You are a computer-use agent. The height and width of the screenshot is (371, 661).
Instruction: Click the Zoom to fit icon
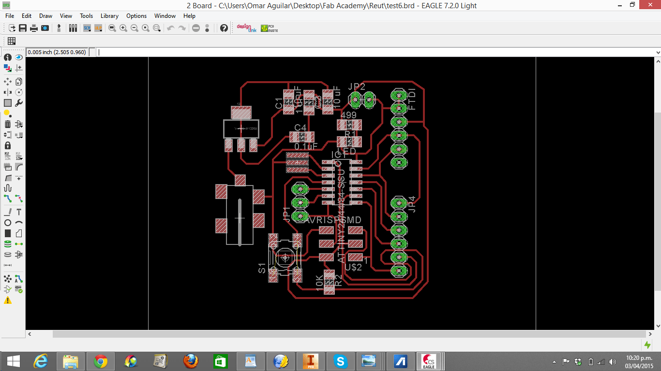tap(112, 28)
